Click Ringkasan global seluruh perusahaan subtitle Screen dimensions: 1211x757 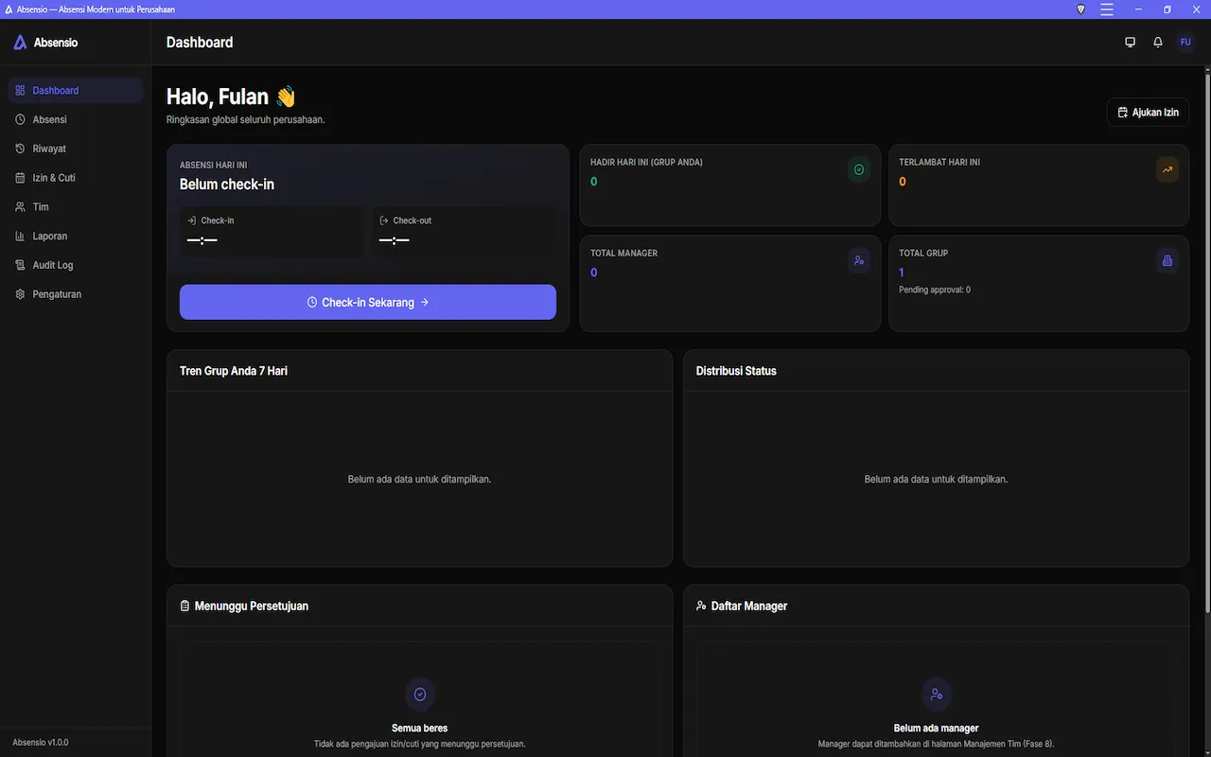pyautogui.click(x=246, y=120)
